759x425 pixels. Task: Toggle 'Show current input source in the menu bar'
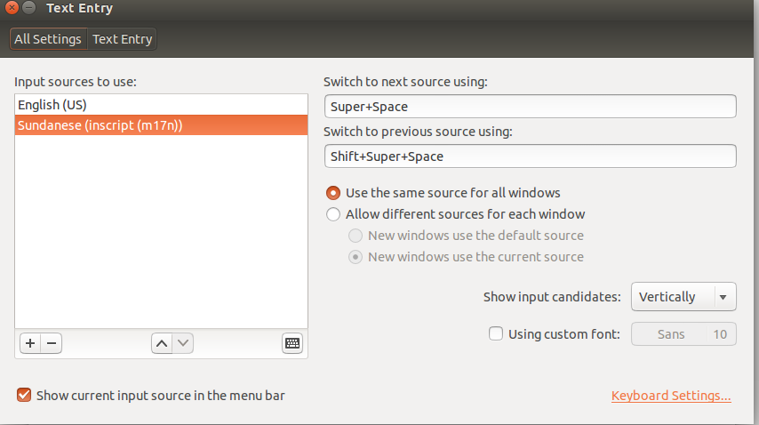(x=24, y=396)
